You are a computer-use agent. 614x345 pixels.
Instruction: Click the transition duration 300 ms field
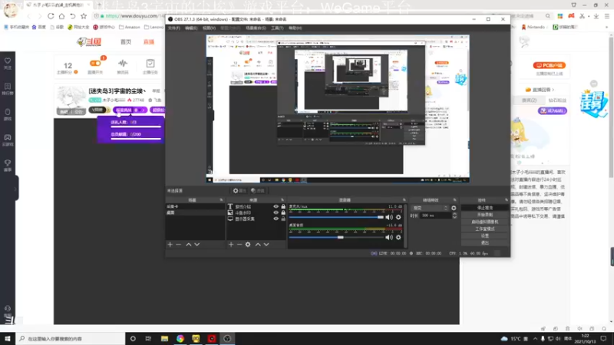coord(435,215)
